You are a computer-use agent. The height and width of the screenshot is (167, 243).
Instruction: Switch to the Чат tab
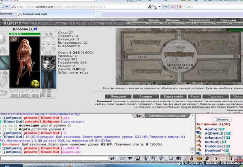(139, 116)
